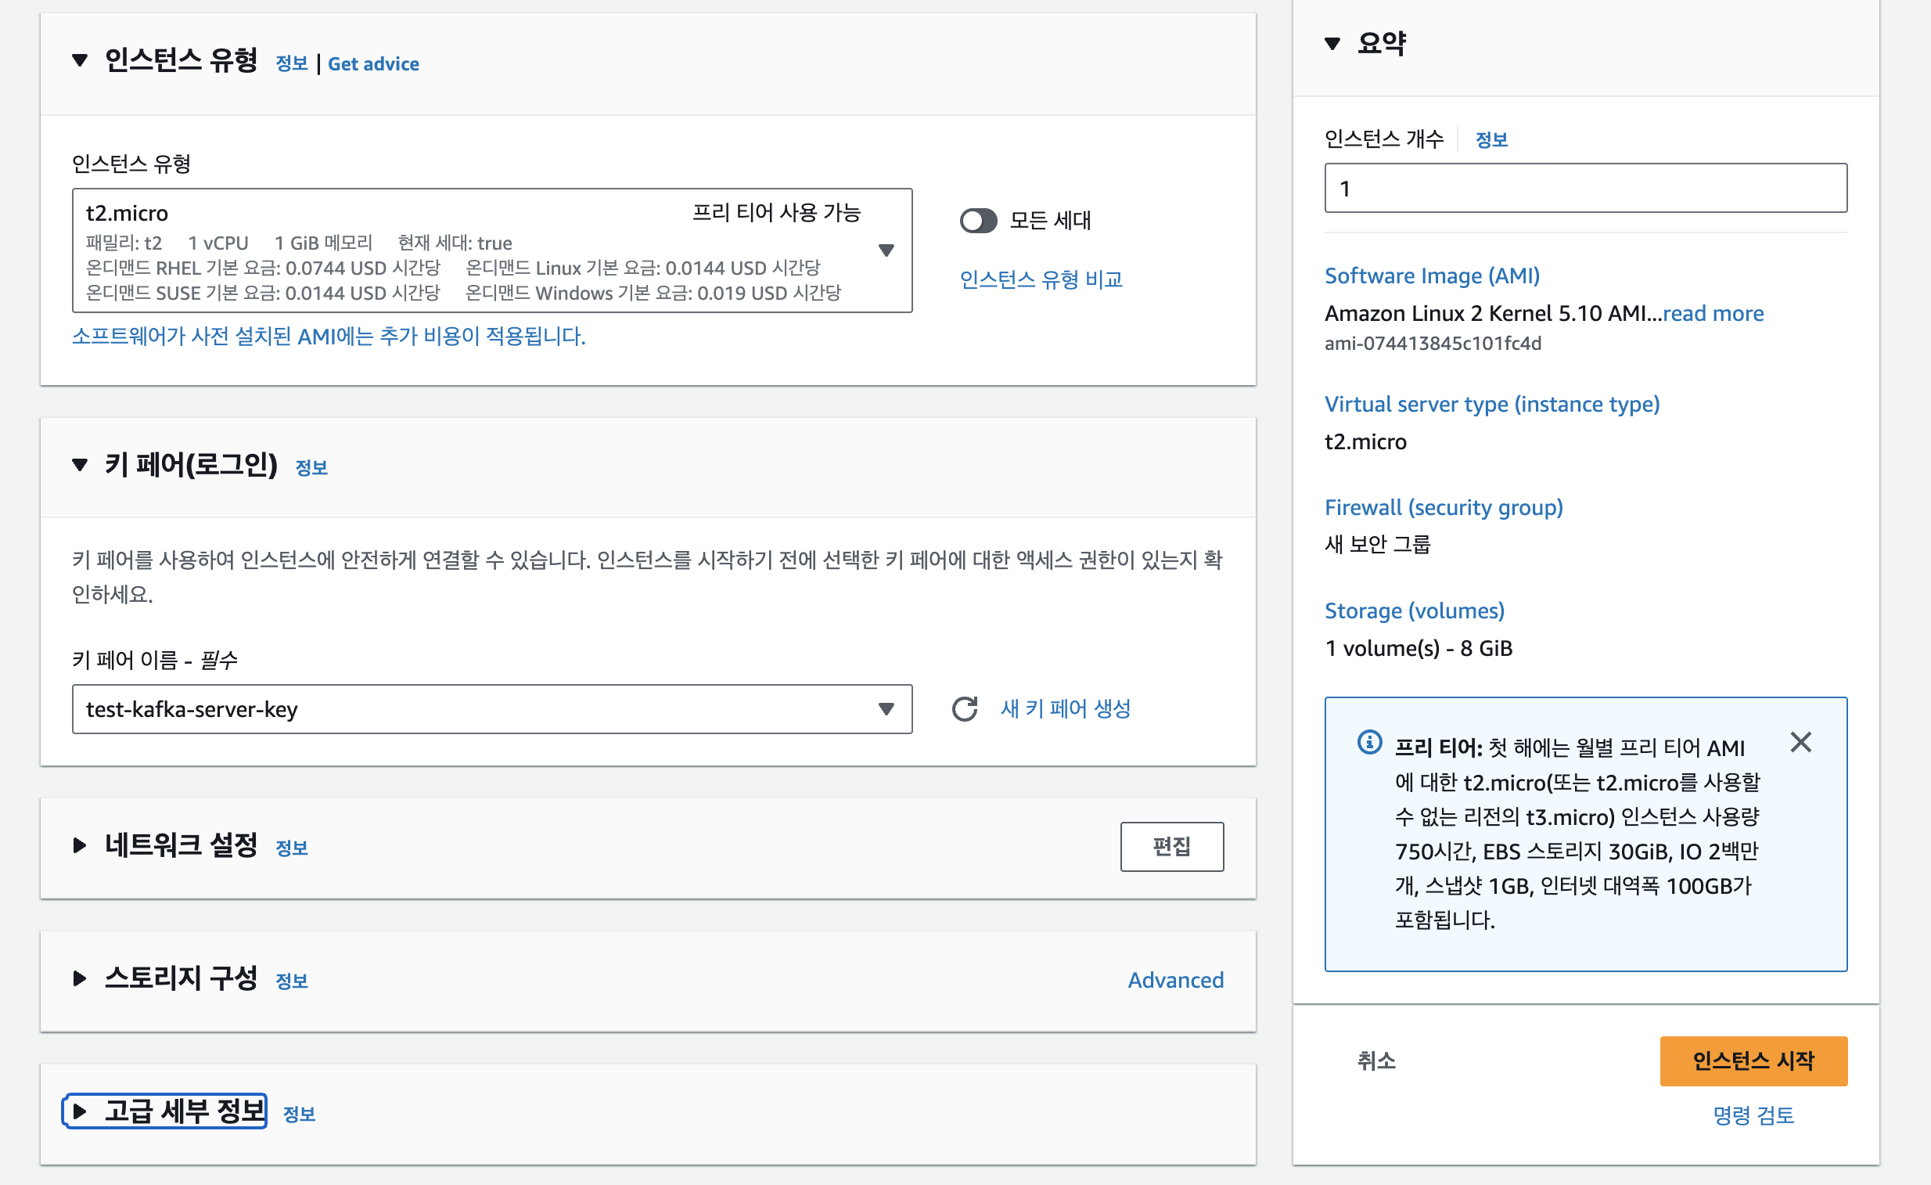
Task: Open the 인스턴스 유형 비교 link
Action: (x=1041, y=279)
